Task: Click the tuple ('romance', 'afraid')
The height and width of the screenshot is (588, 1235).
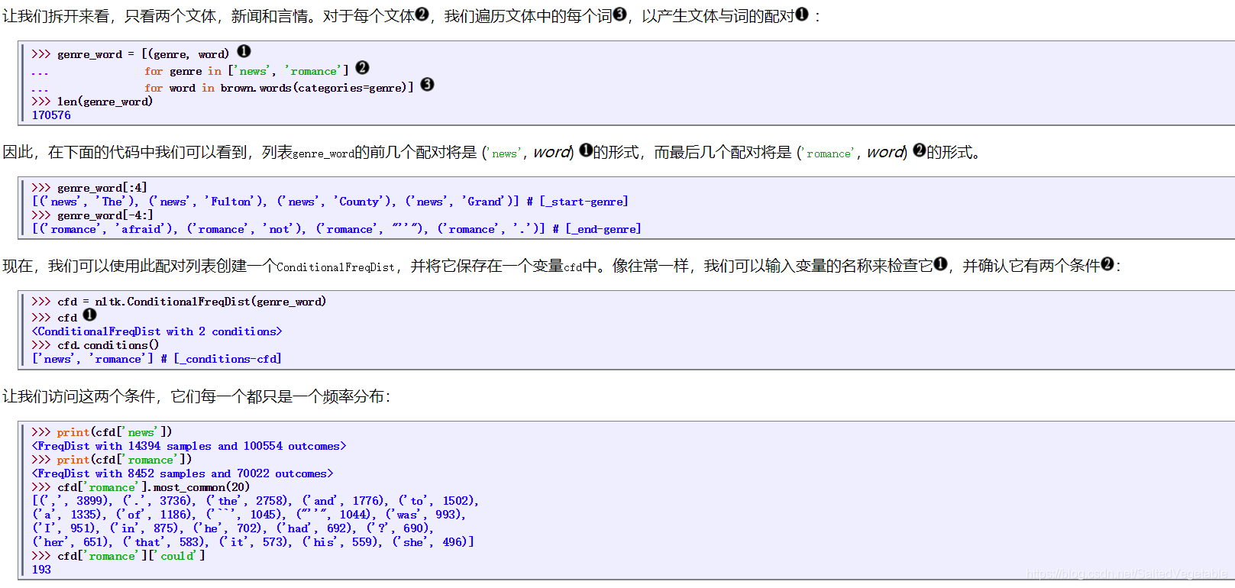Action: pos(108,229)
